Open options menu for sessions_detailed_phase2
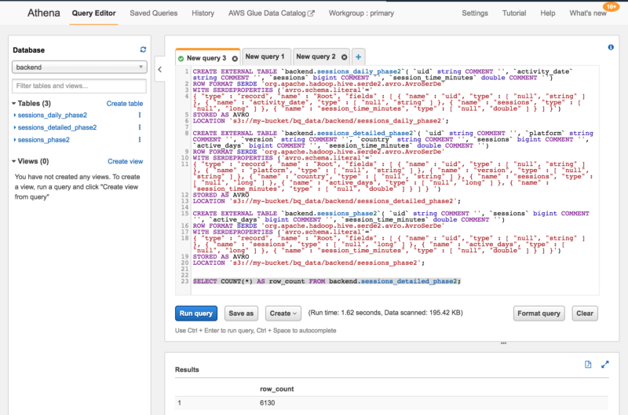The width and height of the screenshot is (628, 415). 140,127
